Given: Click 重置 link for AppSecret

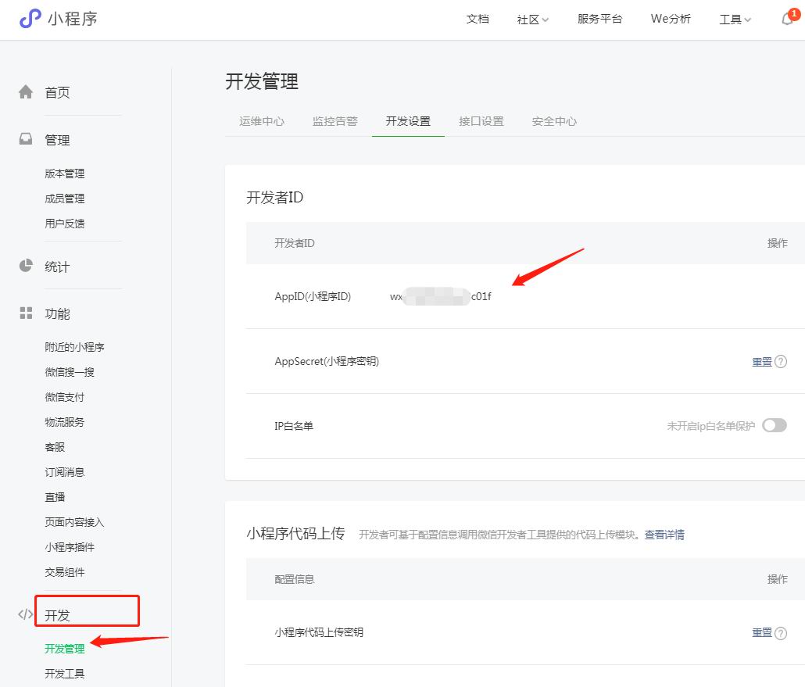Looking at the screenshot, I should coord(761,362).
